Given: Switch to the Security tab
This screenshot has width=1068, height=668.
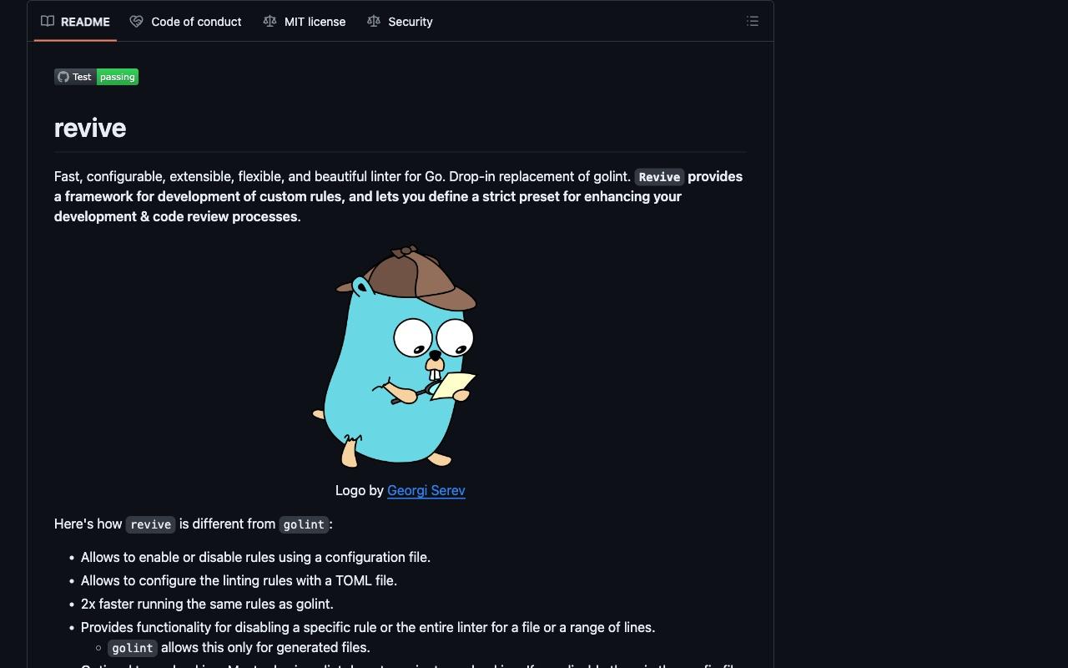Looking at the screenshot, I should (x=400, y=22).
